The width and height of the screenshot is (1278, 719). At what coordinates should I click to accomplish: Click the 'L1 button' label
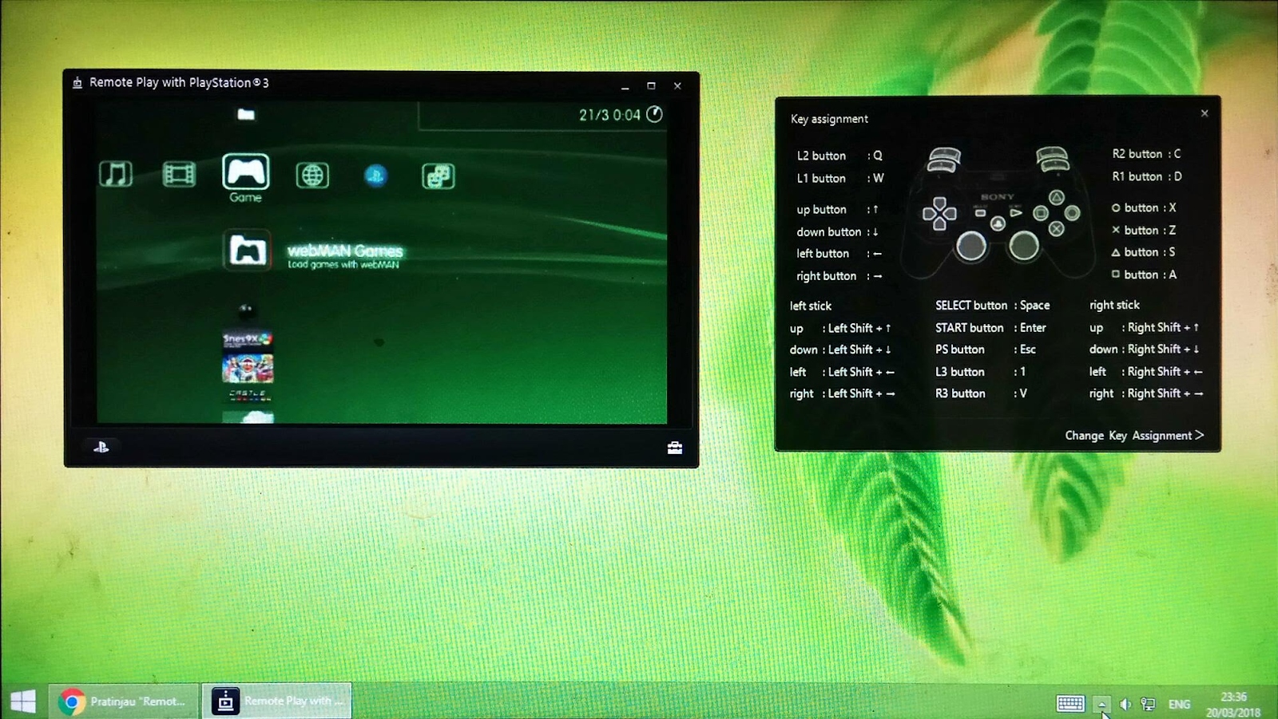coord(821,178)
